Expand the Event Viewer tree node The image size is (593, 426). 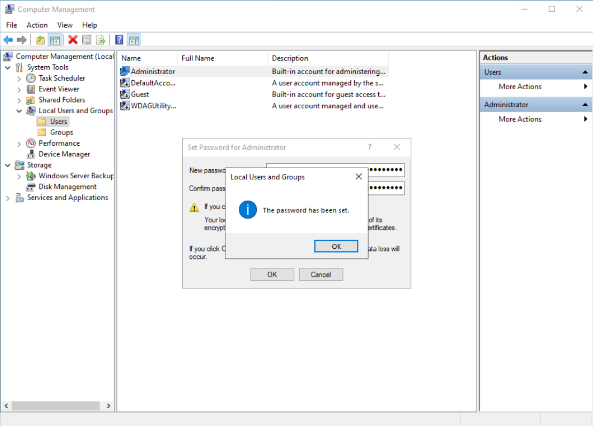(x=19, y=90)
